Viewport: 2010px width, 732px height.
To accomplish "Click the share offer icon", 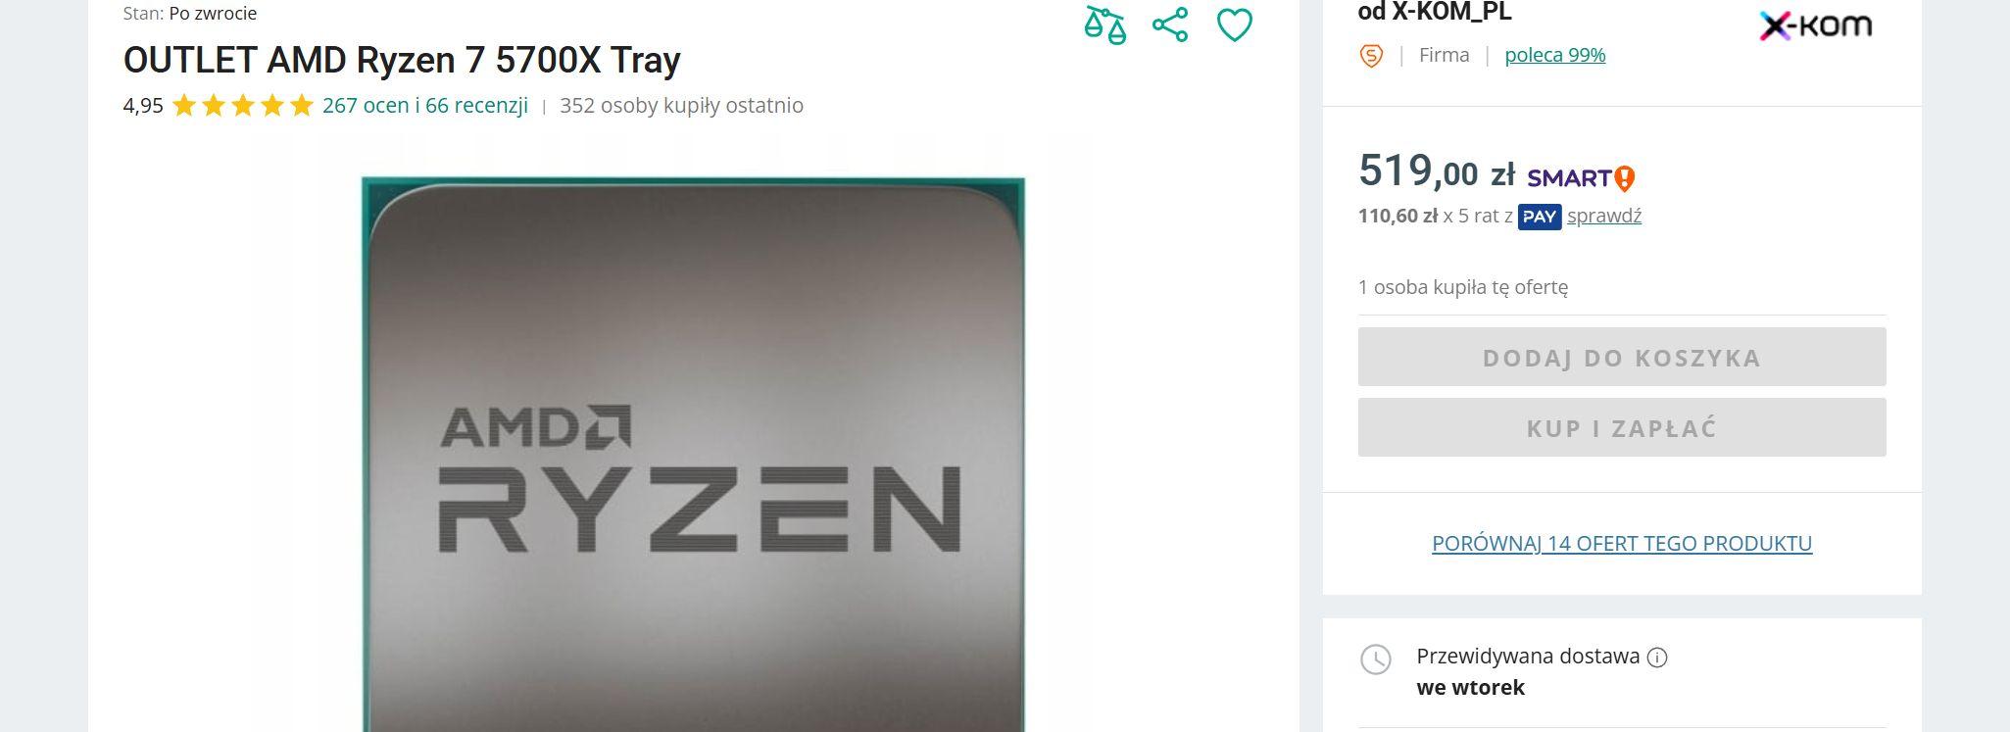I will coord(1170,24).
